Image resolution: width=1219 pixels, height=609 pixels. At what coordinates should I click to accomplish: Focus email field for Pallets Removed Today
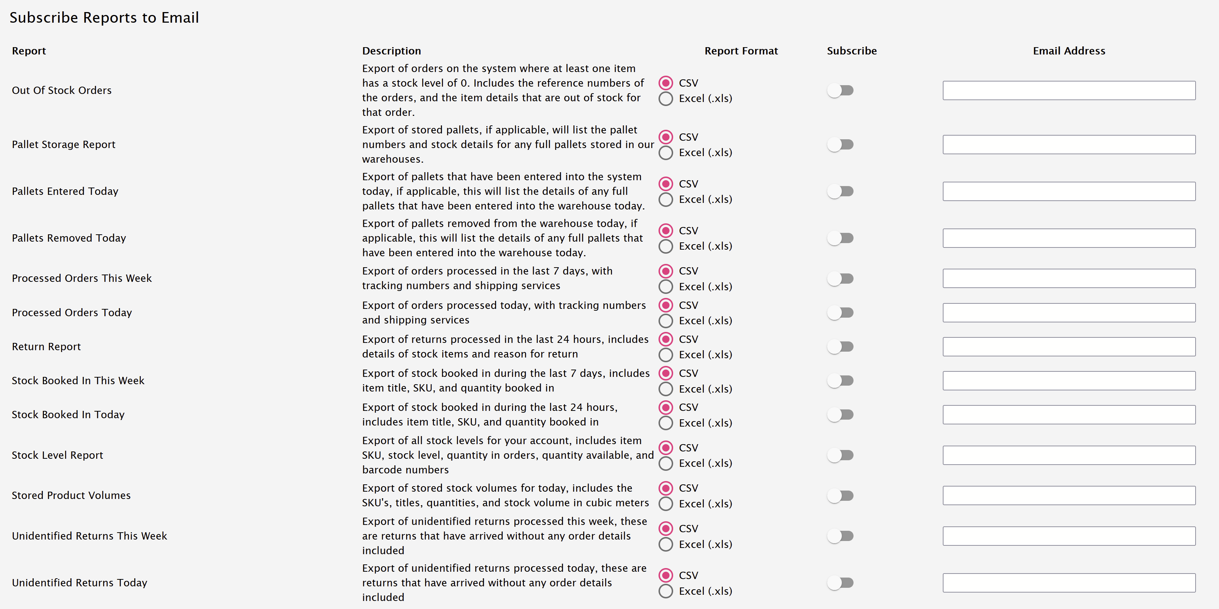(x=1069, y=238)
